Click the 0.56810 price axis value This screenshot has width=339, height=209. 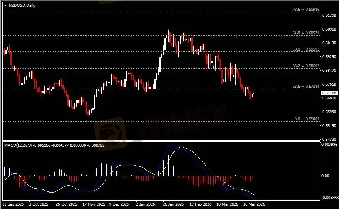tap(329, 98)
